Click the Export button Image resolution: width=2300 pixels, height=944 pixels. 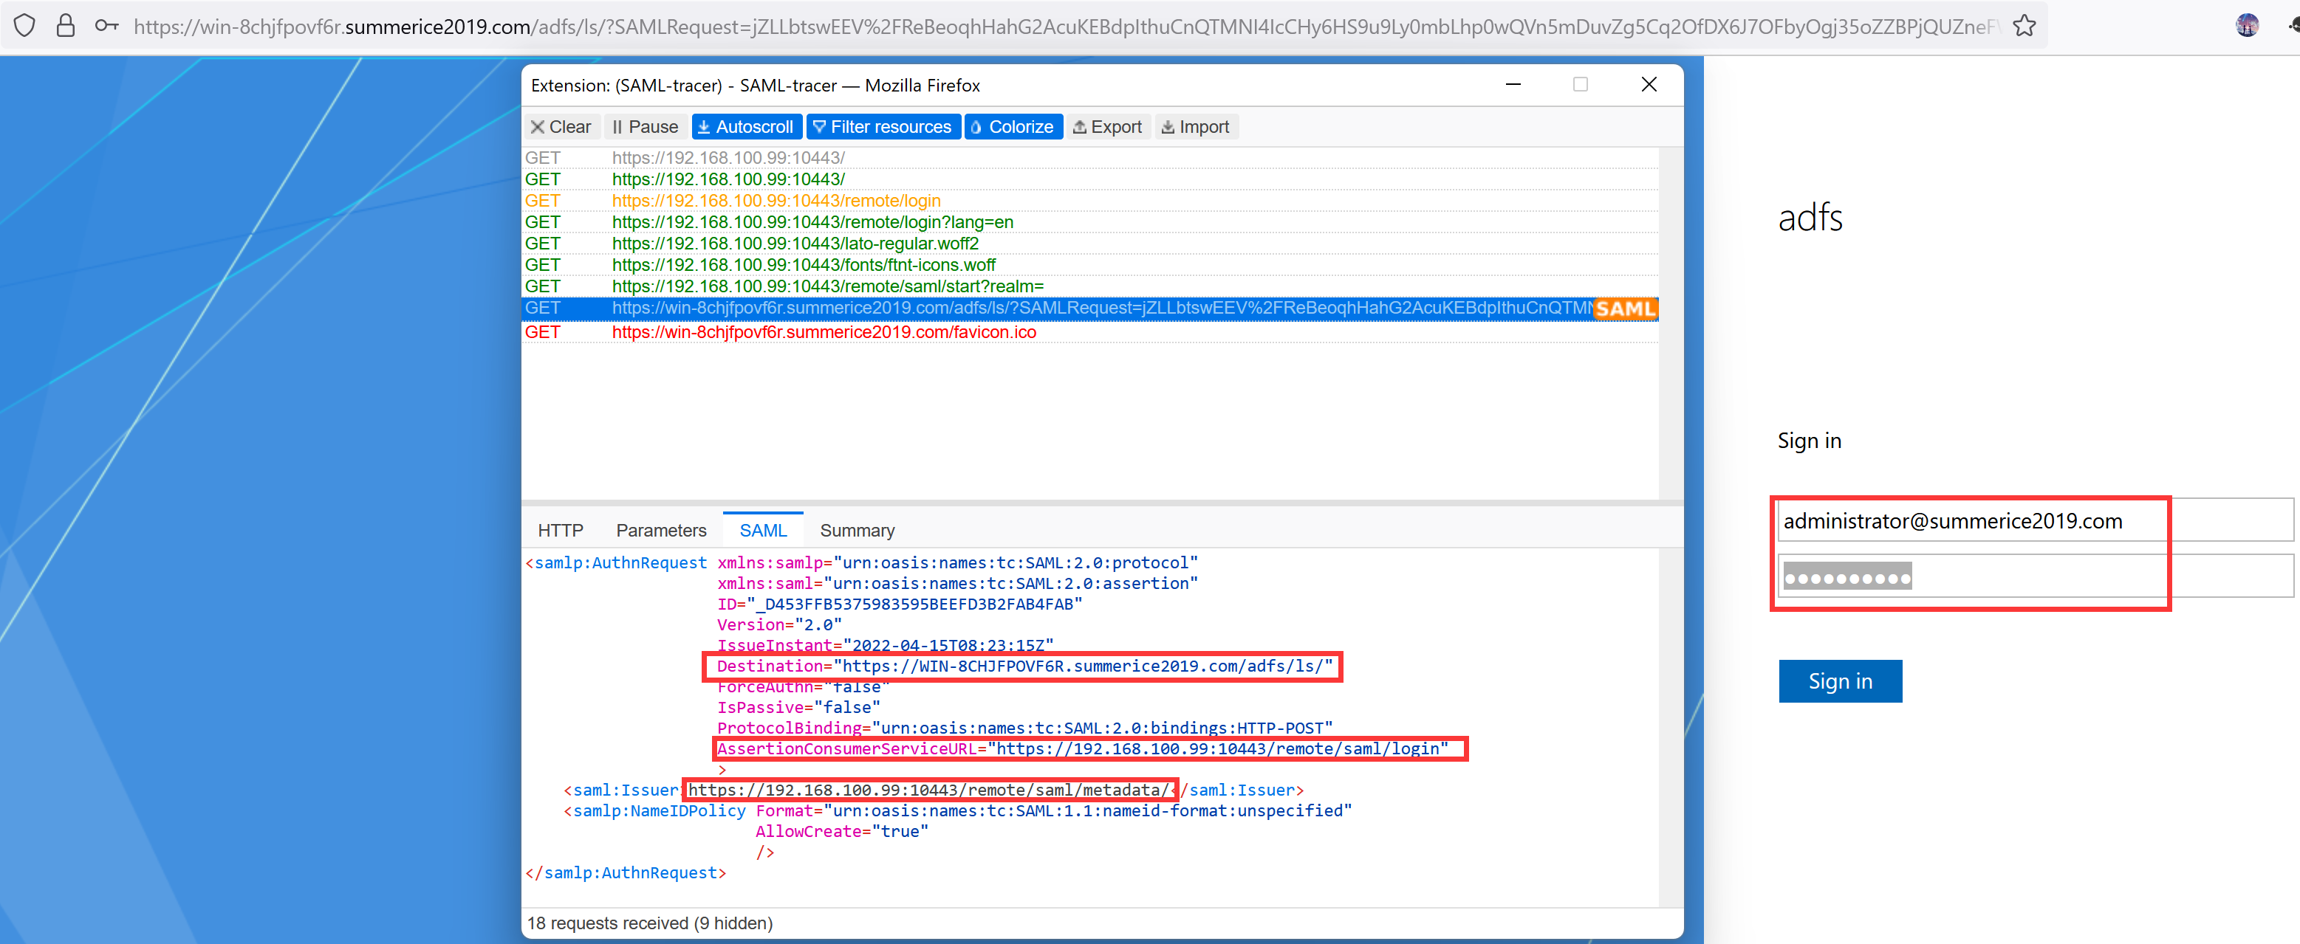pos(1107,127)
